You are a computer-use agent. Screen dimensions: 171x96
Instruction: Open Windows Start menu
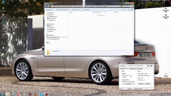2,94
